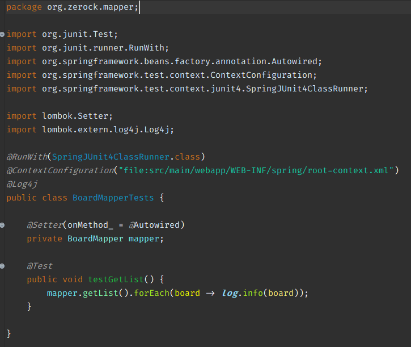The image size is (411, 347).
Task: Click the 'BoardMapper' type name
Action: pos(95,239)
